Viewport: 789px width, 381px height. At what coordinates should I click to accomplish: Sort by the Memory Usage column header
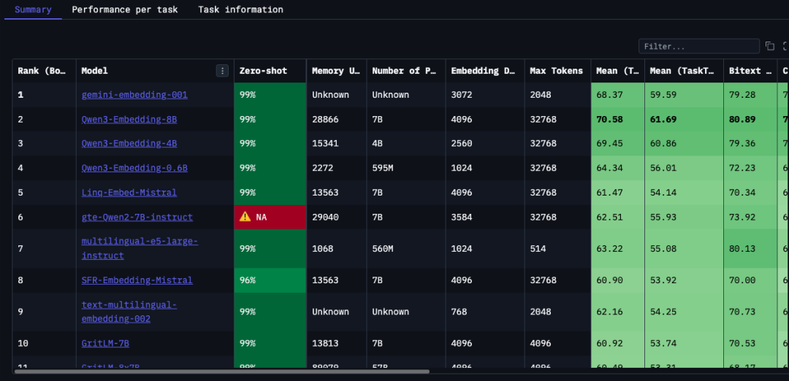(337, 71)
